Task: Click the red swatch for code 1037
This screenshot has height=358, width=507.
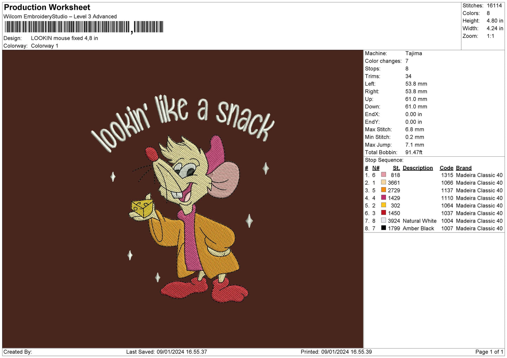Action: [383, 213]
